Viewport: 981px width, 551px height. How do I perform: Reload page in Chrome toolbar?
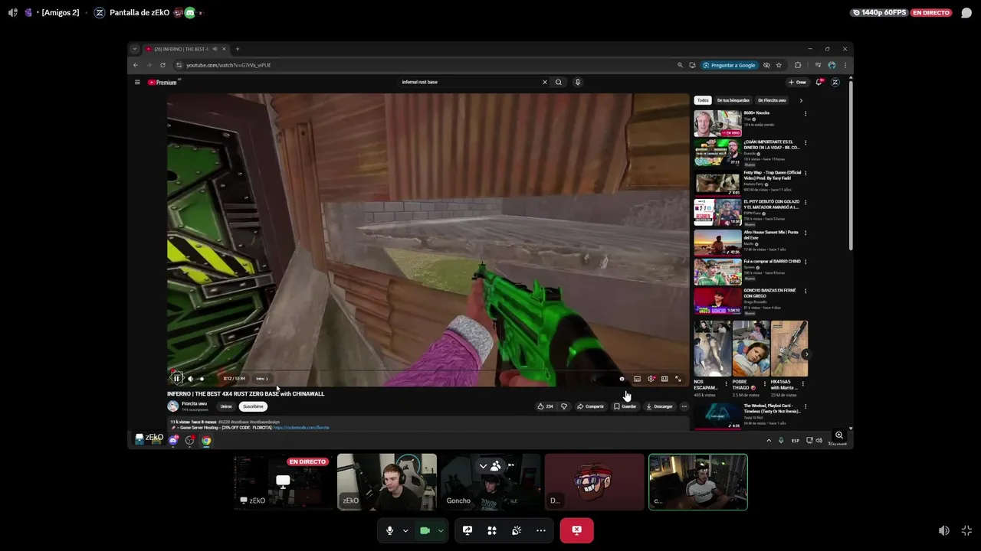[x=162, y=65]
